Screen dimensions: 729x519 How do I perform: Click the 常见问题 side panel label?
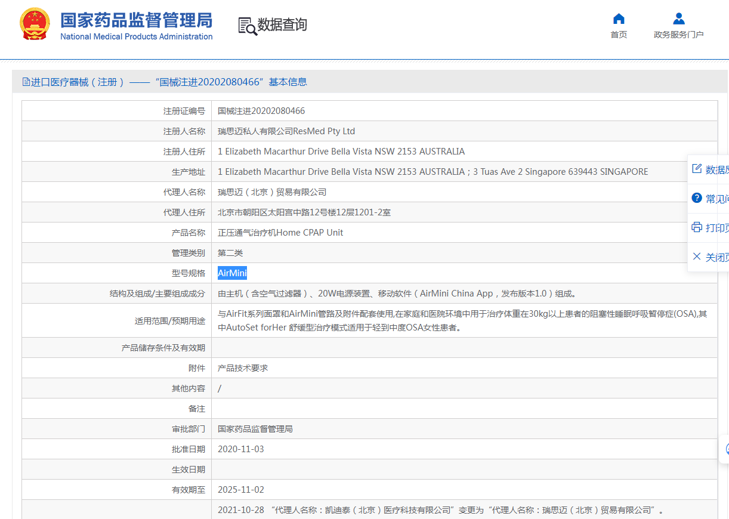717,199
